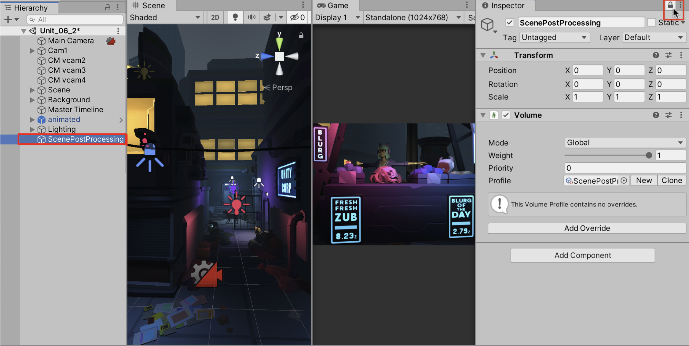Click the Add Override button
689x346 pixels.
pyautogui.click(x=587, y=228)
